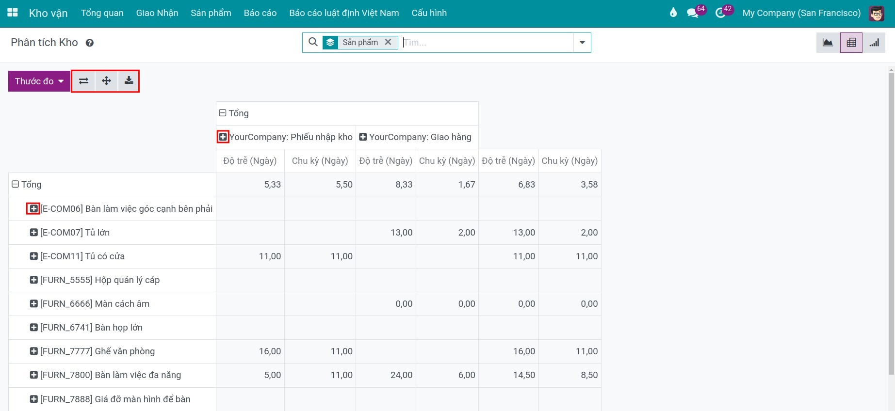The height and width of the screenshot is (411, 895).
Task: Expand the [E-COM11] Tủ có cửa row
Action: [x=33, y=256]
